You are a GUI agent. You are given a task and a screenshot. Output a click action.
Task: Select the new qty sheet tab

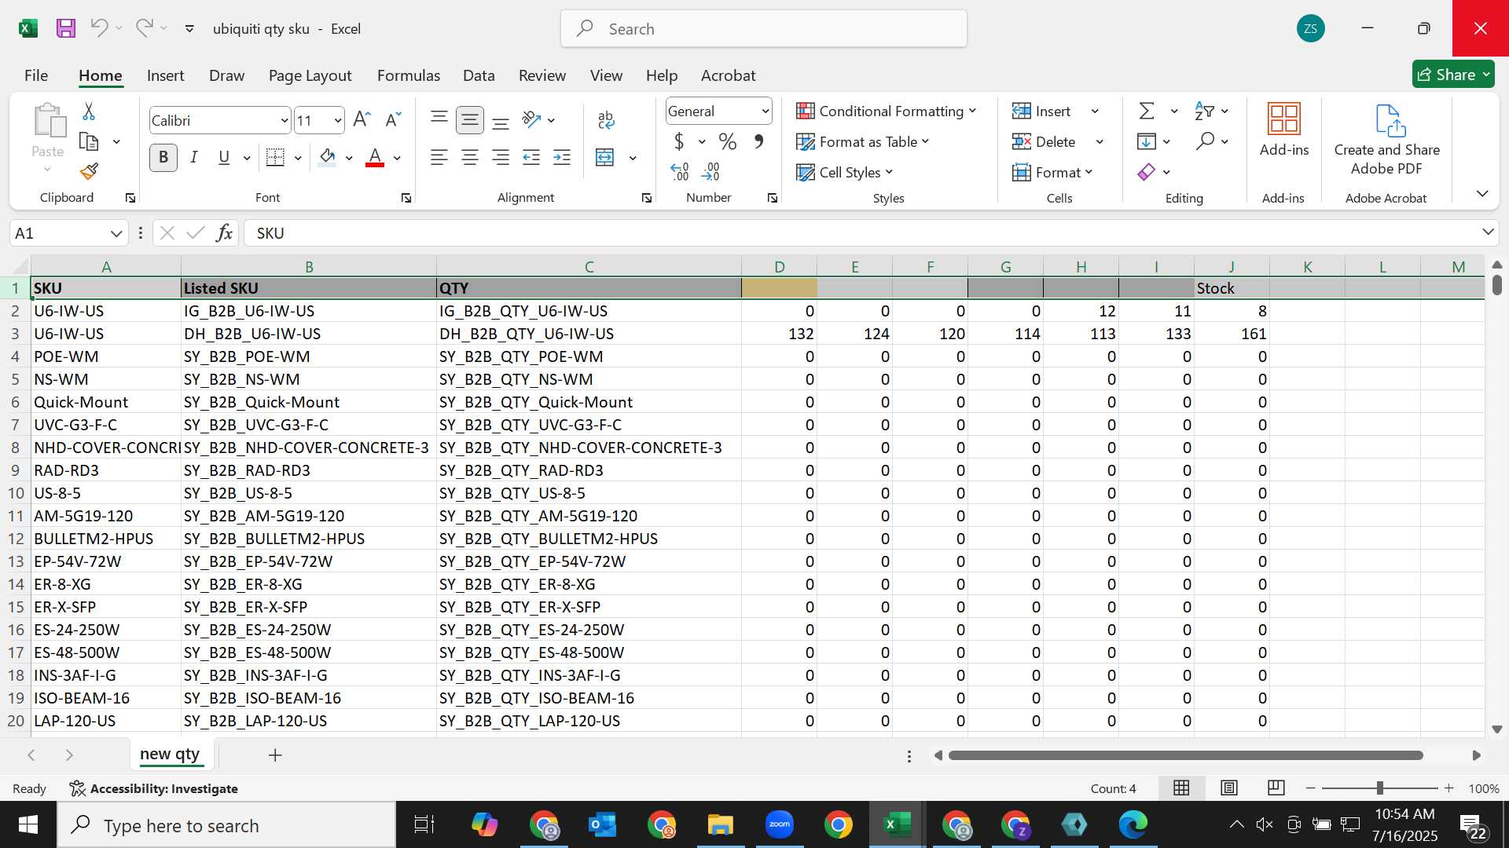pyautogui.click(x=170, y=754)
